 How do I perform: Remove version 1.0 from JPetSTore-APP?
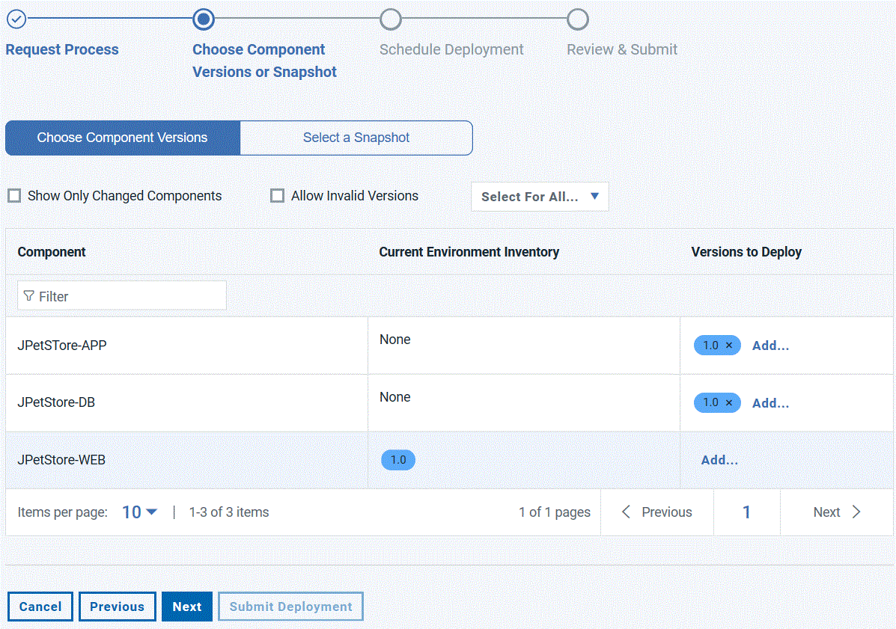pos(729,346)
